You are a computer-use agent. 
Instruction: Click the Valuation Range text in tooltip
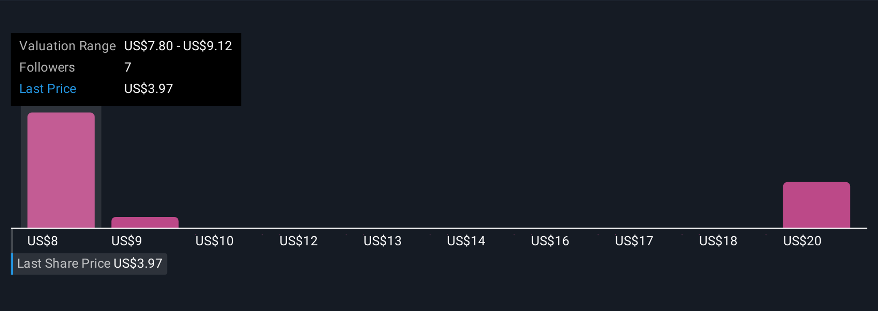point(67,46)
